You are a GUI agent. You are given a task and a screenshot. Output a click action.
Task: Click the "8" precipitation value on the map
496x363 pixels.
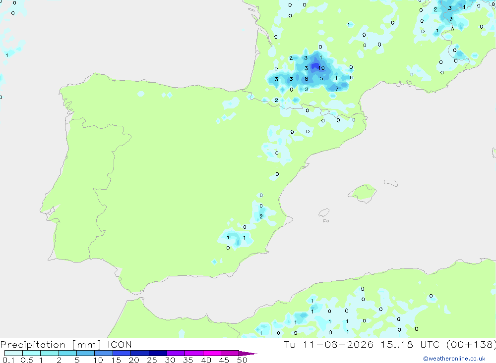306,79
